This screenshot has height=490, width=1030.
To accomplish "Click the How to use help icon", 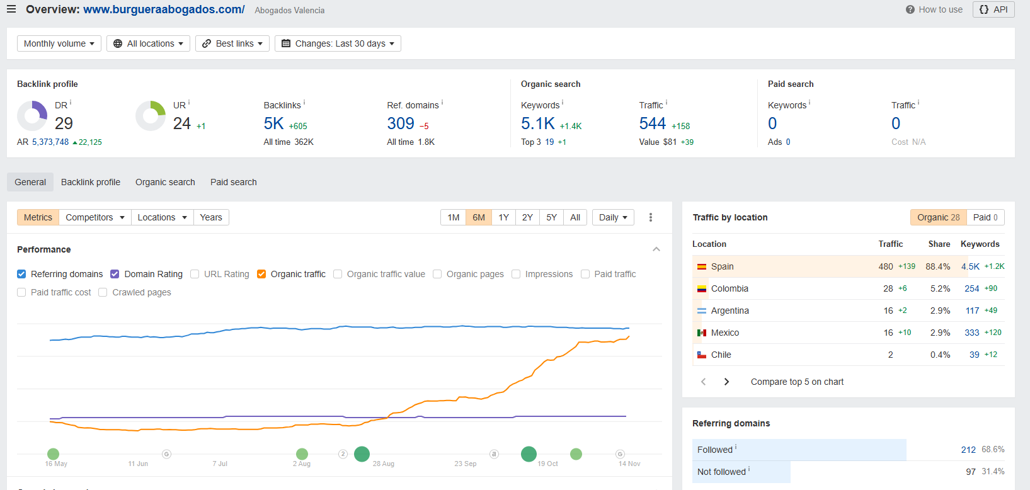I will click(910, 9).
